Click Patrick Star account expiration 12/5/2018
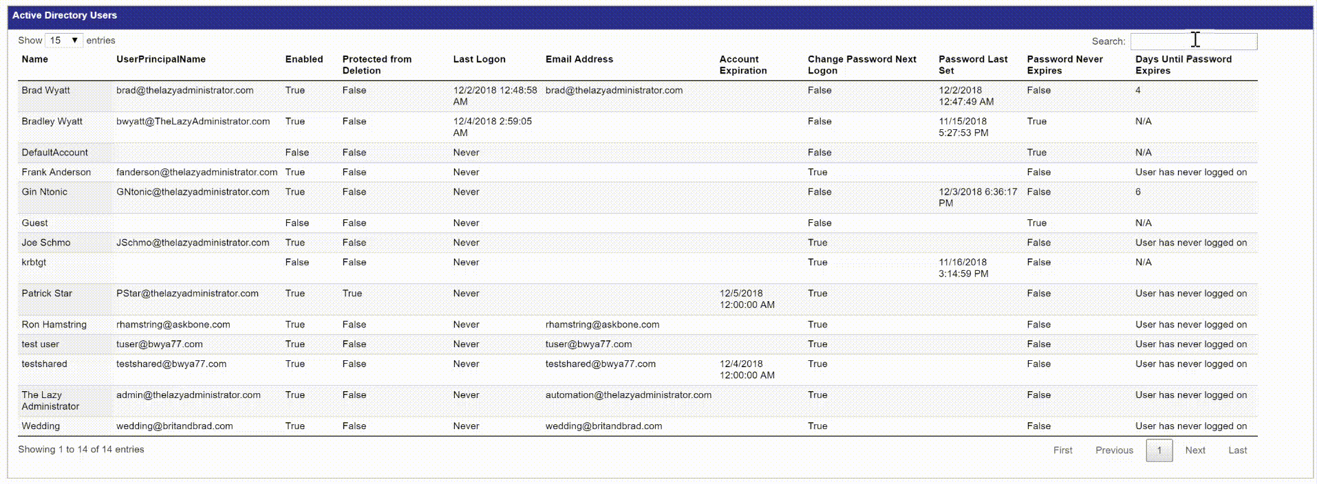 tap(747, 299)
